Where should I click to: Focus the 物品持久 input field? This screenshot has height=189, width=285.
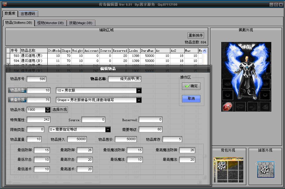pyautogui.click(x=77, y=139)
